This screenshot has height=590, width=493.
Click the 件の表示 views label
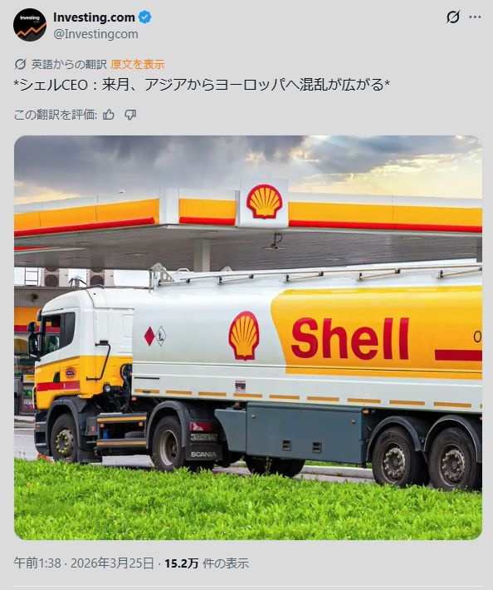tap(226, 563)
